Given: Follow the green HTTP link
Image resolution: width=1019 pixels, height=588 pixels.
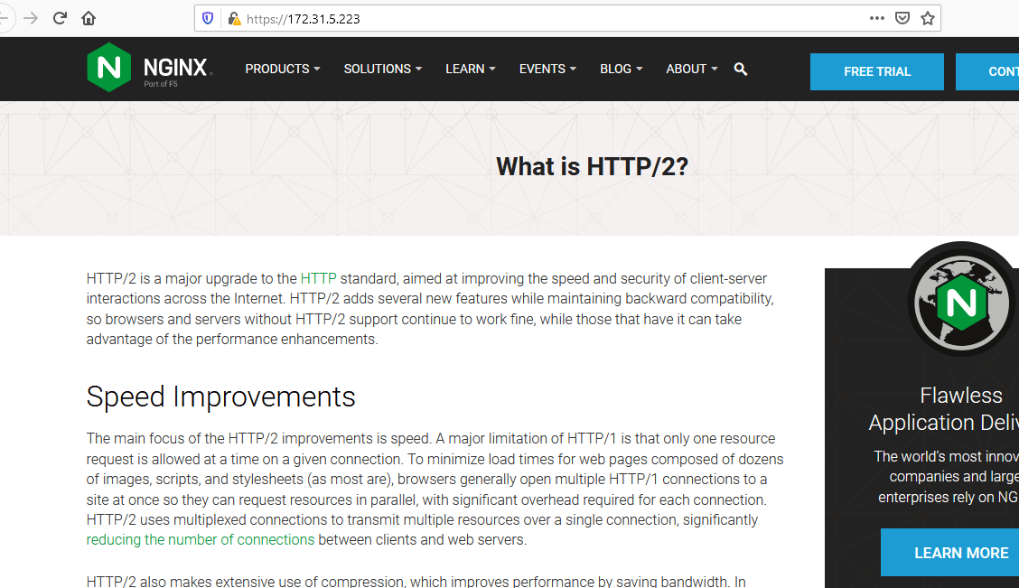Looking at the screenshot, I should 318,278.
